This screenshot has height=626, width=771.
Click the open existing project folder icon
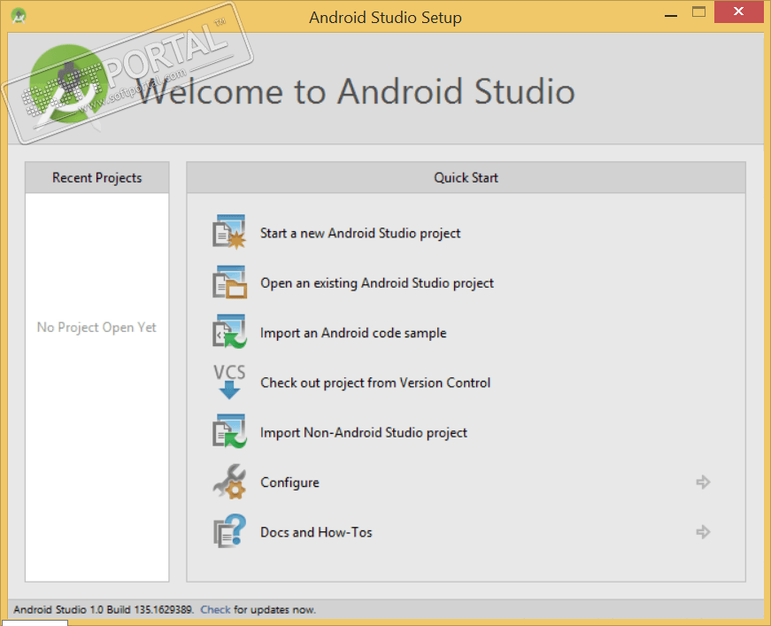229,282
